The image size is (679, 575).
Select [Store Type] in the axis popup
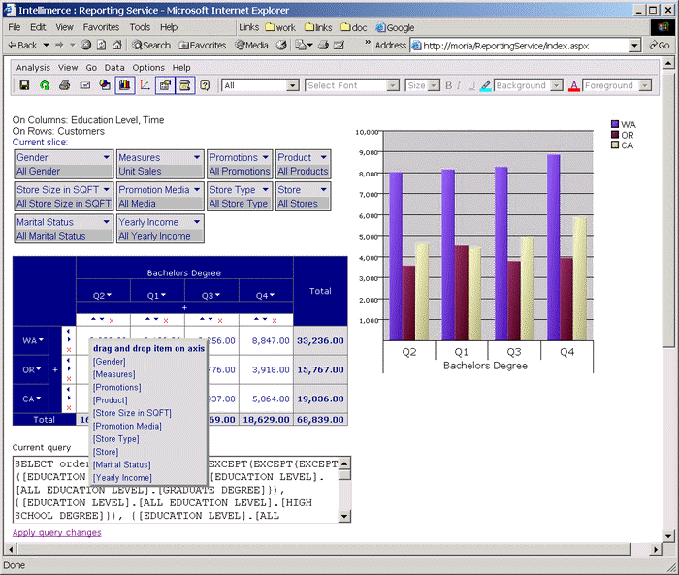click(x=116, y=439)
